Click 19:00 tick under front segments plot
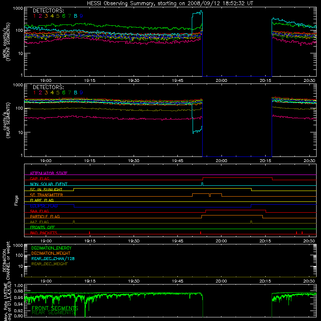 coord(46,81)
